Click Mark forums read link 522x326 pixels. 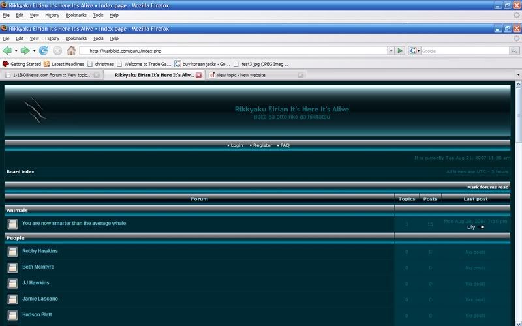(487, 187)
